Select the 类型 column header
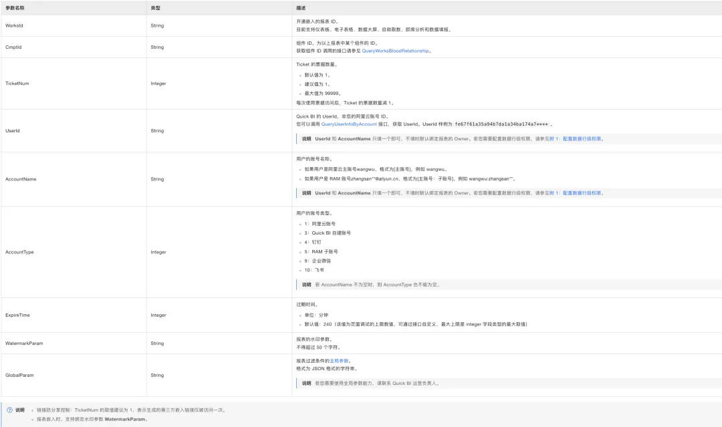Viewport: 722px width, 427px height. (x=156, y=8)
